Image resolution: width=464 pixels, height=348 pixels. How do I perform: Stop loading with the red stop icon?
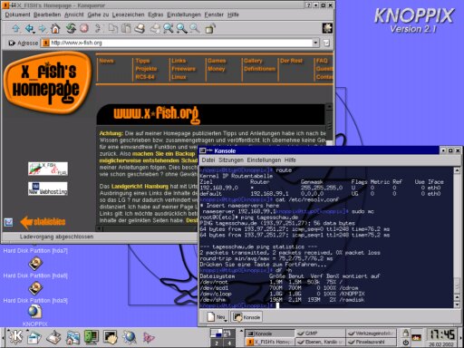(x=84, y=28)
